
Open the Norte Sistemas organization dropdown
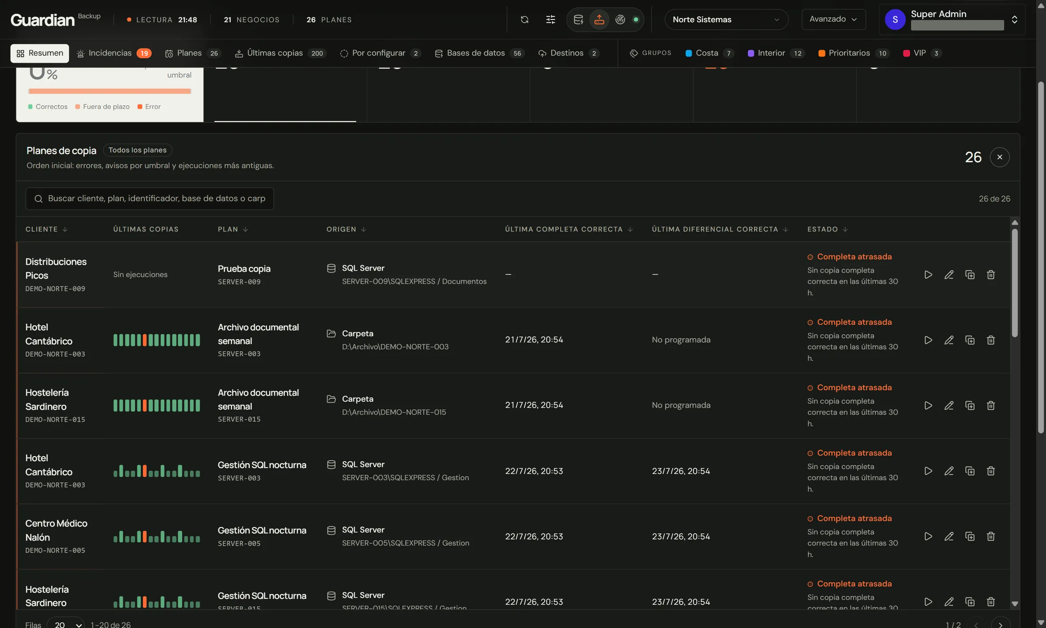(x=726, y=20)
